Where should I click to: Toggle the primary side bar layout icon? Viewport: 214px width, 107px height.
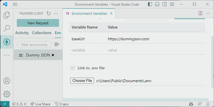(x=150, y=4)
